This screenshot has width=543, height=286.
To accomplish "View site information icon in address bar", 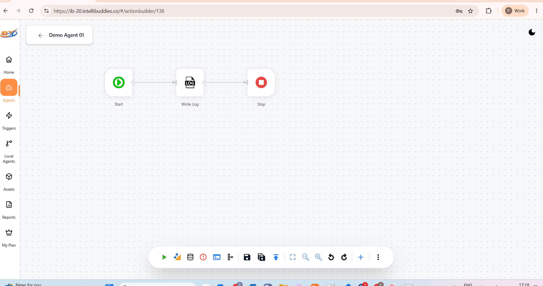I will 46,11.
